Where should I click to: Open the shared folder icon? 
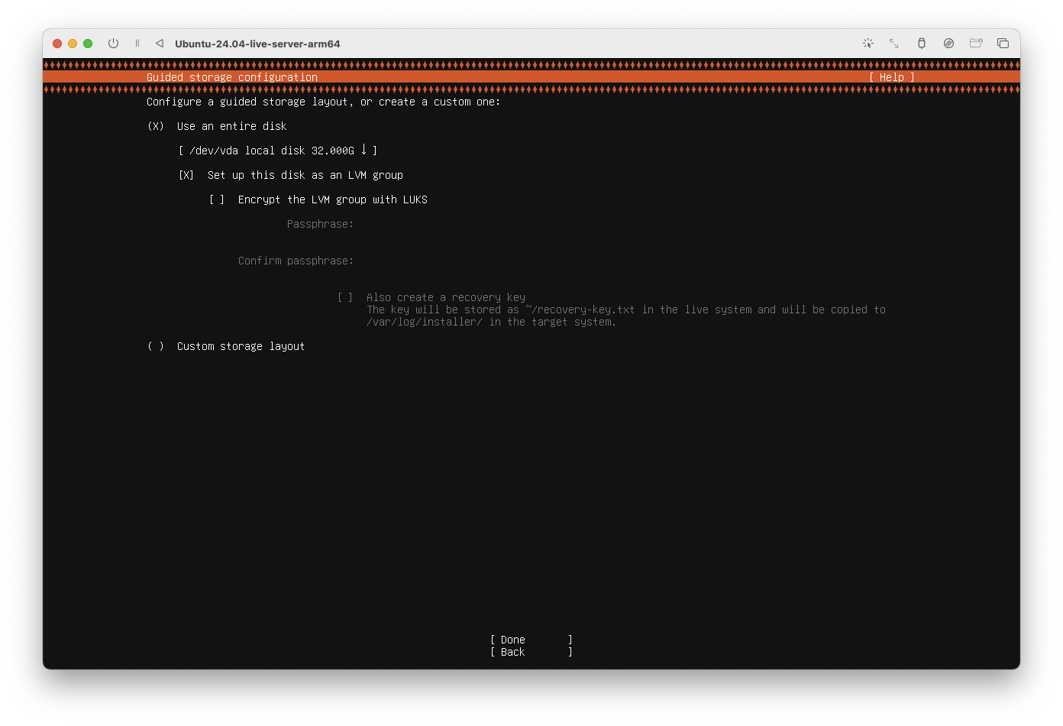tap(976, 44)
